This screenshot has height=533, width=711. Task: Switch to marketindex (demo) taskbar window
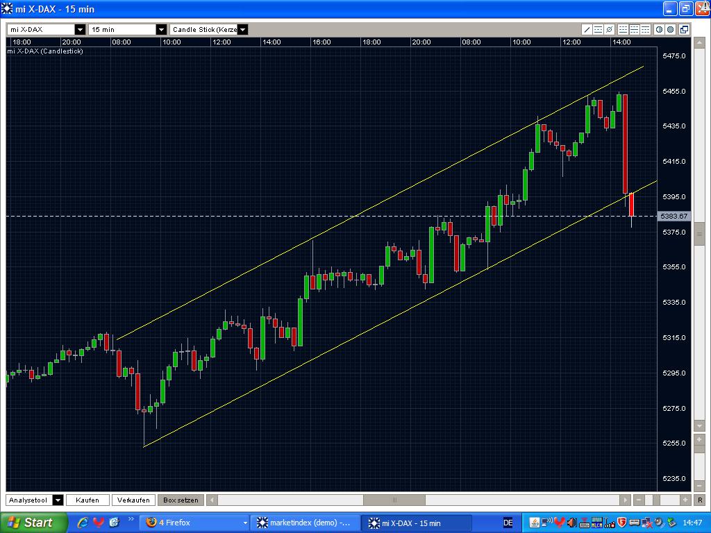click(306, 523)
